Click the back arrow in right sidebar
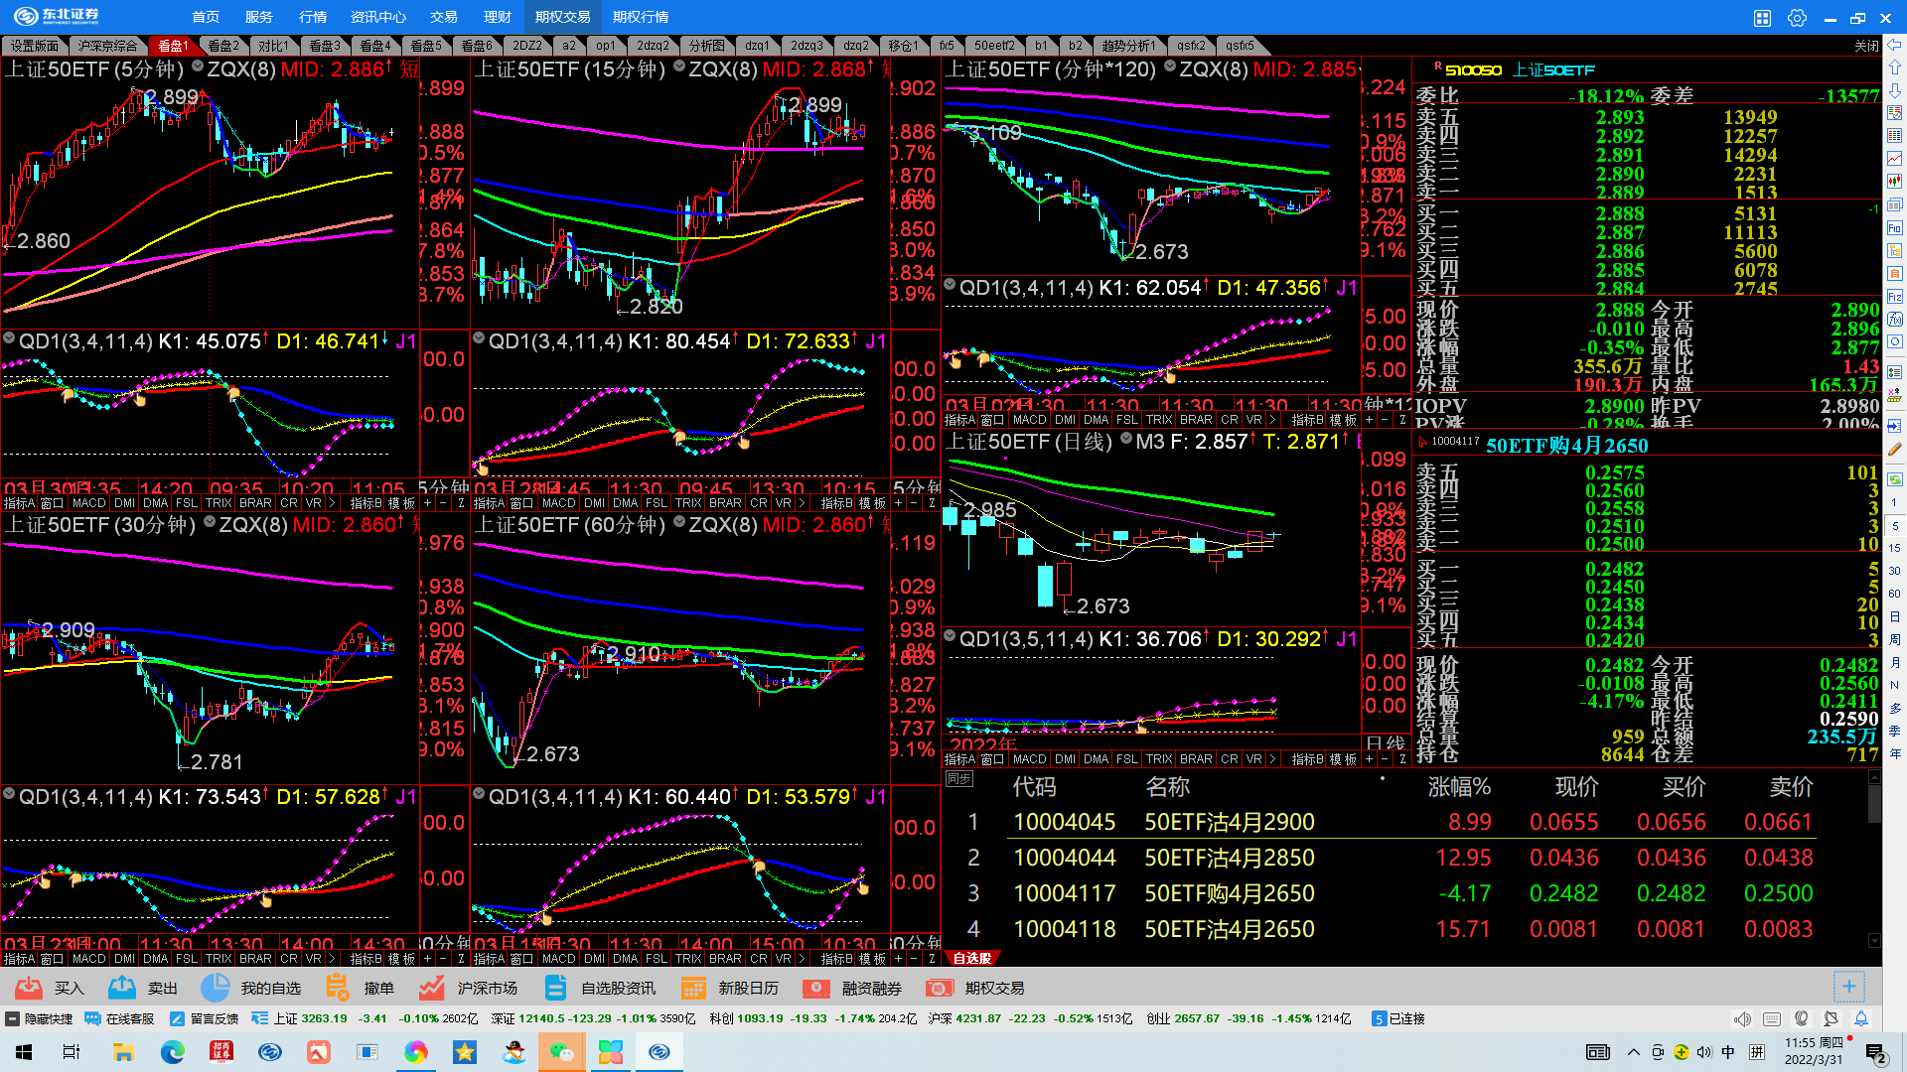The image size is (1907, 1072). click(1894, 45)
